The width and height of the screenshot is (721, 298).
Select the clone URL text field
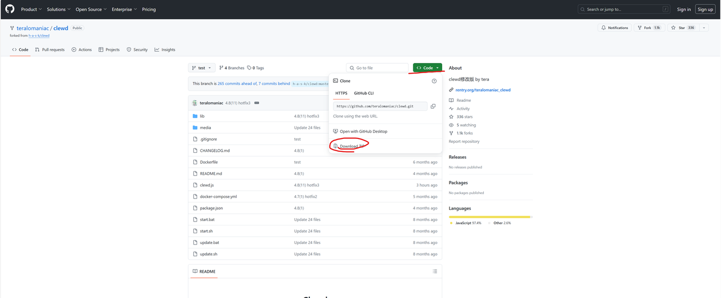(x=380, y=106)
